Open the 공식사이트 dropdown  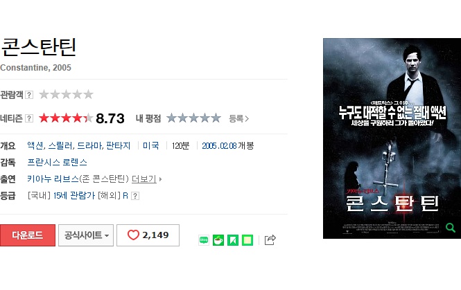[x=86, y=235]
